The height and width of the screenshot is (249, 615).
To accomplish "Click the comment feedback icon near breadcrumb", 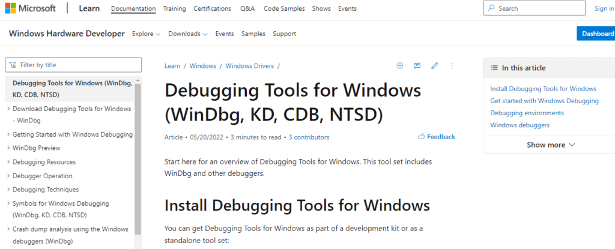I will (417, 66).
